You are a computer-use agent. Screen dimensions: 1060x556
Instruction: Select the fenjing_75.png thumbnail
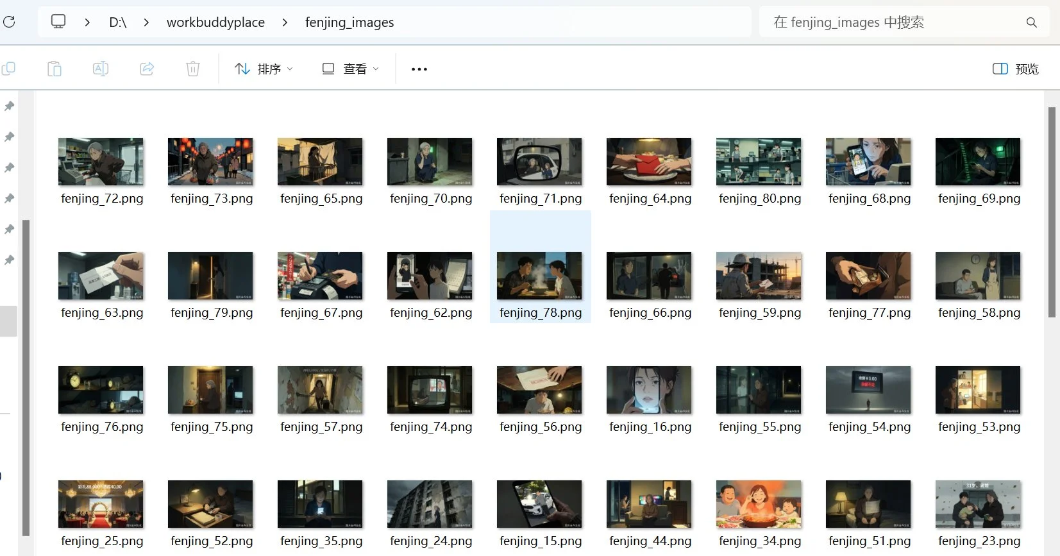[211, 390]
